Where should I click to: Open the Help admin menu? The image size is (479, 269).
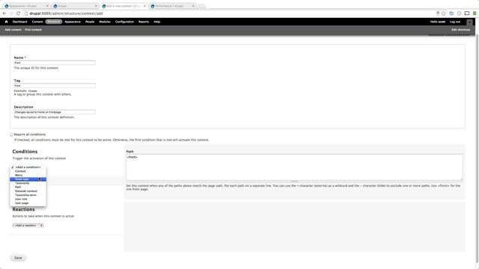click(157, 22)
